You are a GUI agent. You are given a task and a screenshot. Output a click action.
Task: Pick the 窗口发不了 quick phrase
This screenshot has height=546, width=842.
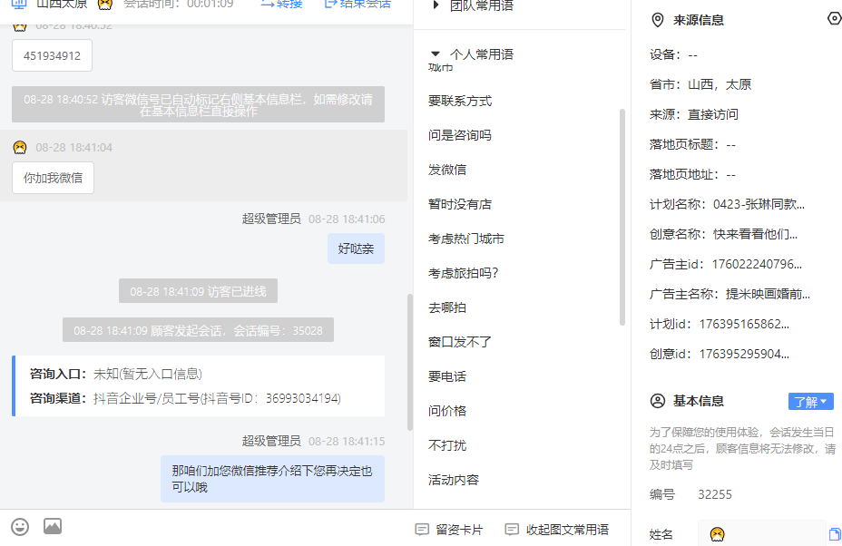pos(460,342)
